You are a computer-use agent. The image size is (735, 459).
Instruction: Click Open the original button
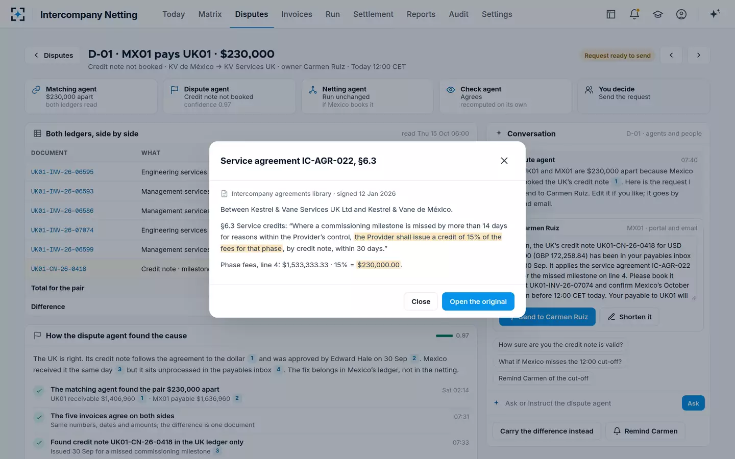click(x=478, y=301)
